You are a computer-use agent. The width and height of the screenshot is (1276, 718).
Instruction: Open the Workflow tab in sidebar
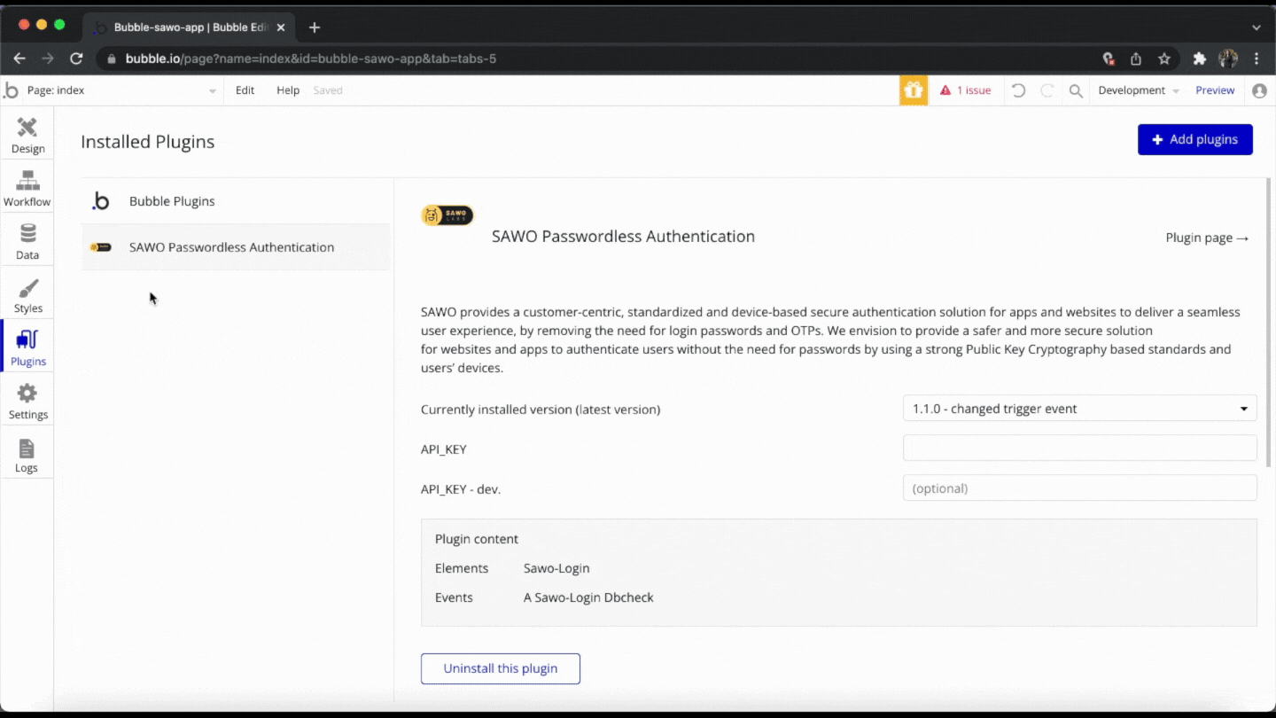(27, 189)
